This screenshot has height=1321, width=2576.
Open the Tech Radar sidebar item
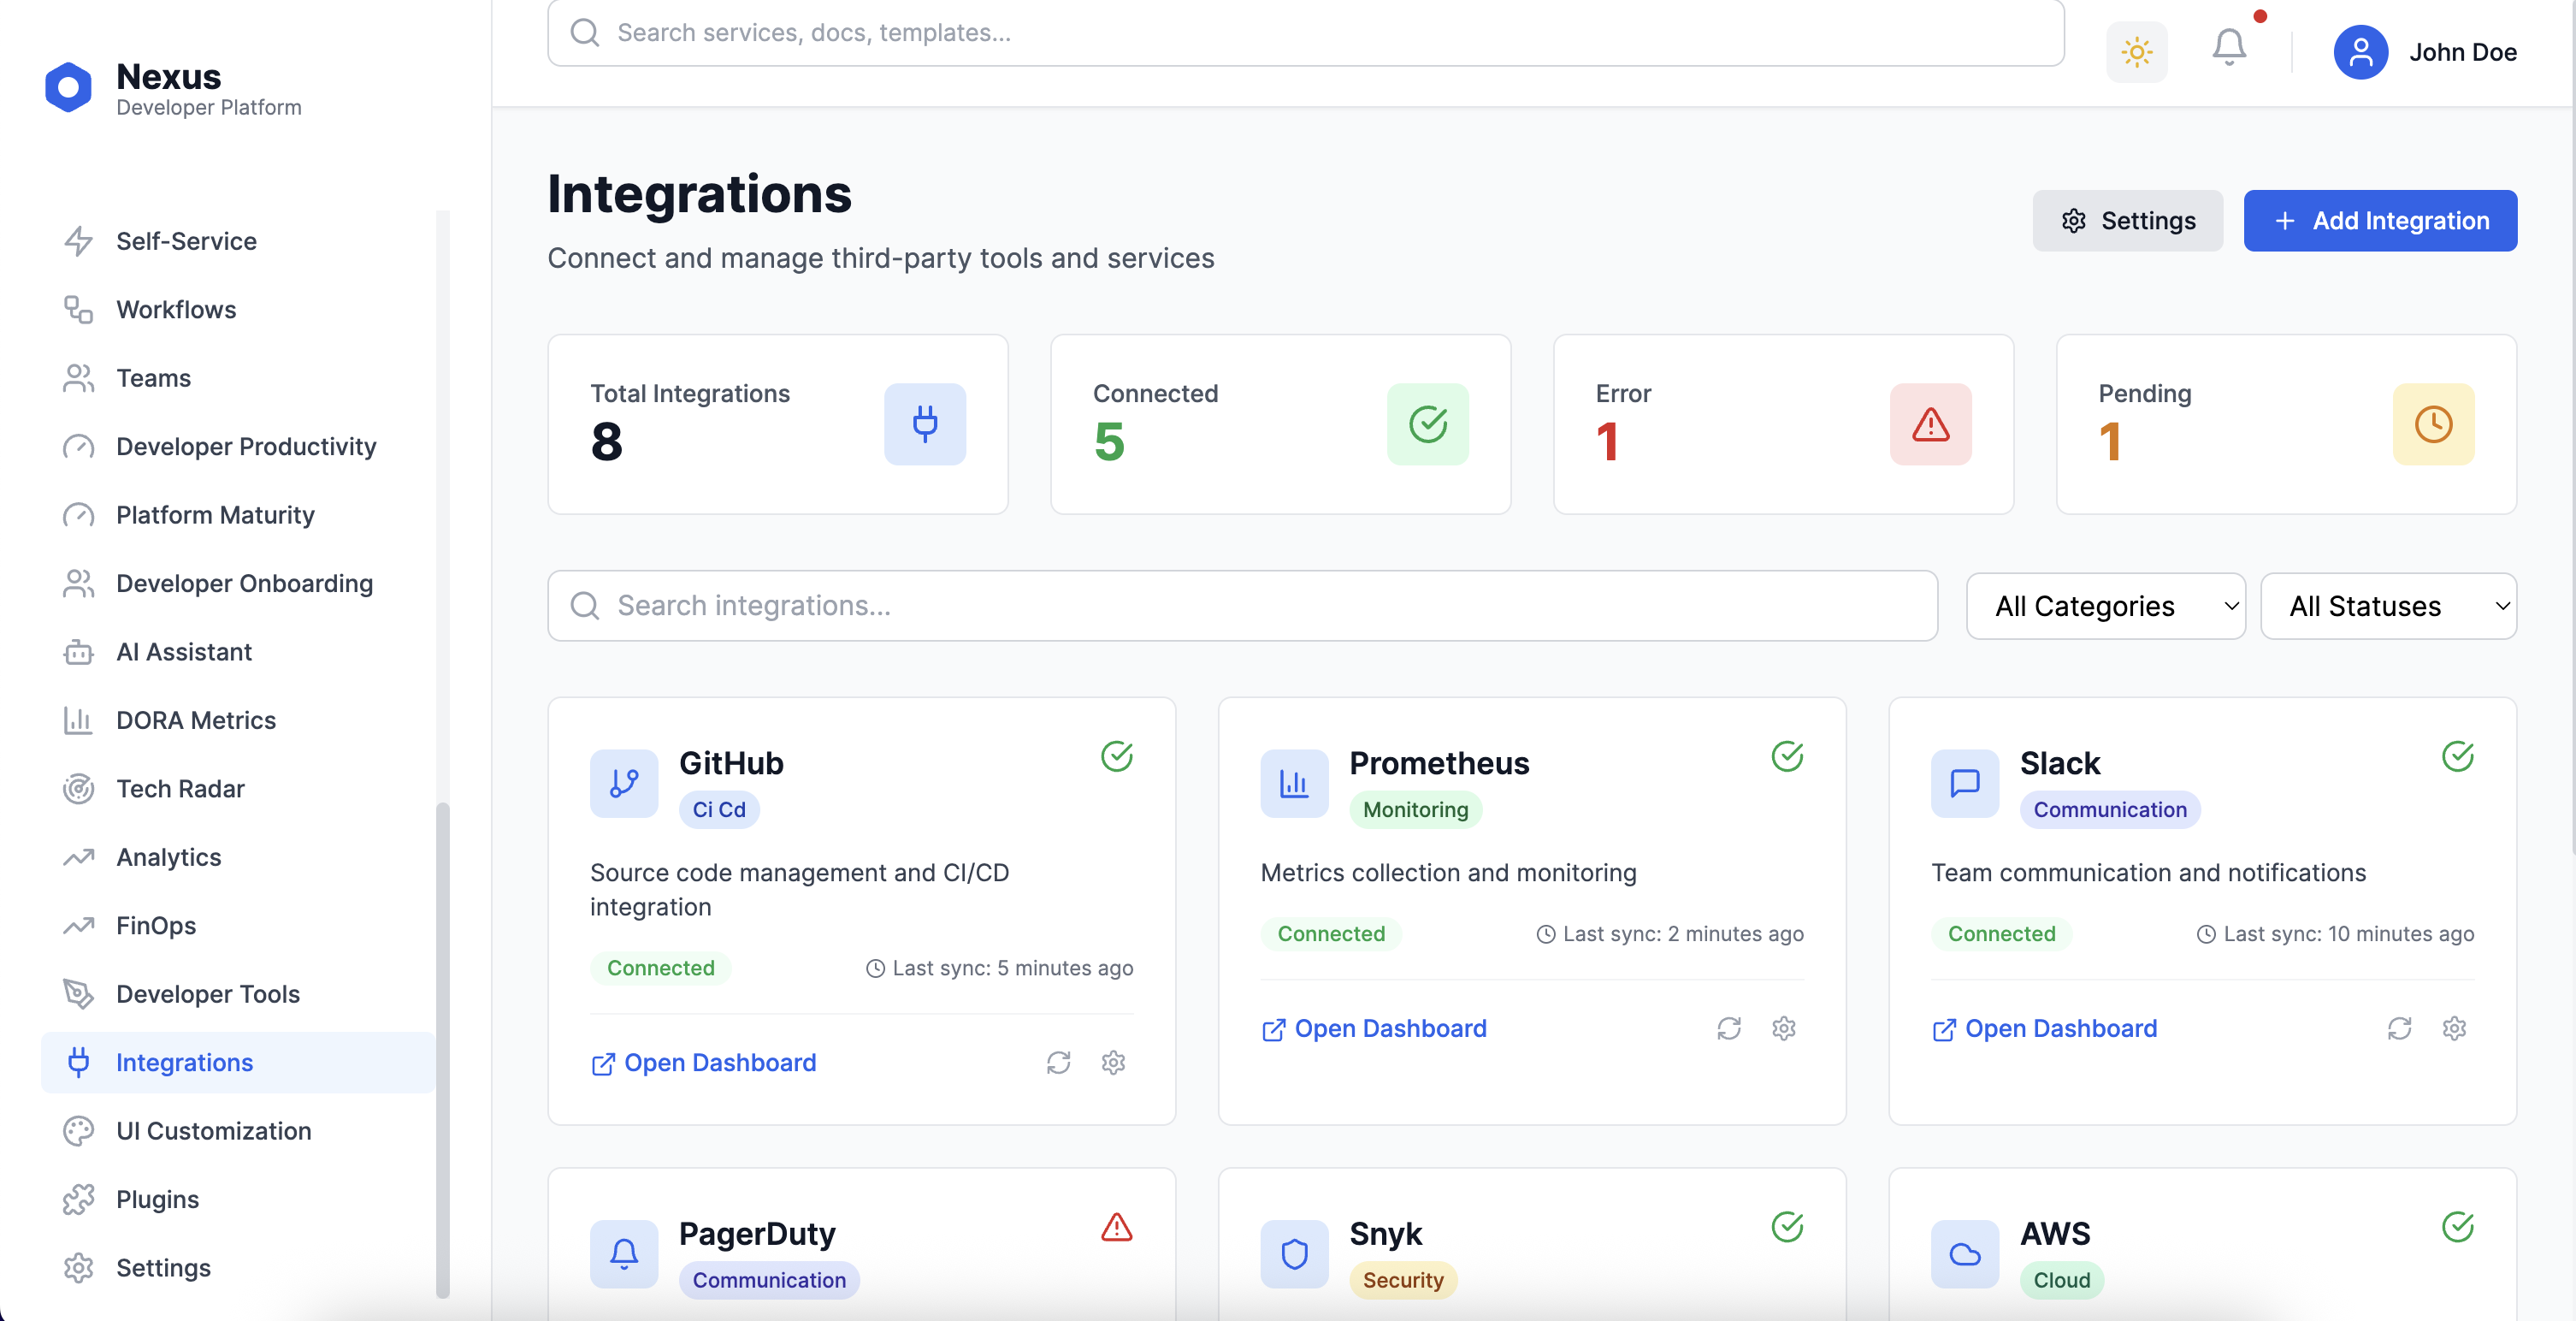click(x=180, y=789)
